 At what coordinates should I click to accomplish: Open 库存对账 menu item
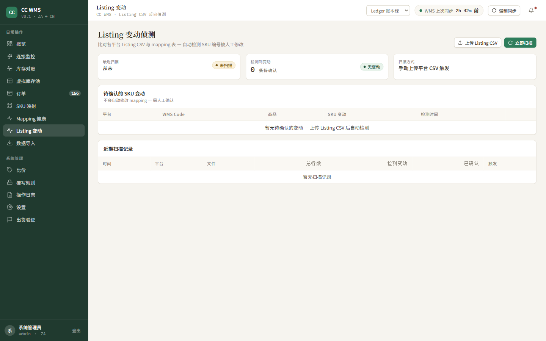(44, 69)
